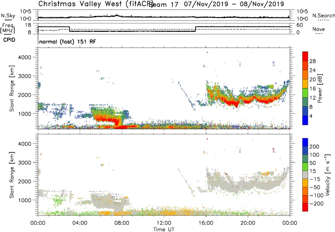The image size is (335, 232).
Task: Click the "16" label on the power colorbar
Action: click(312, 89)
